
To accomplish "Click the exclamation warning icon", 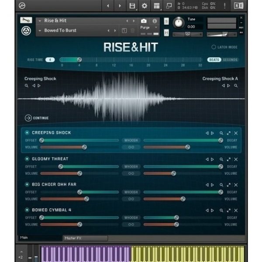I will [224, 6].
